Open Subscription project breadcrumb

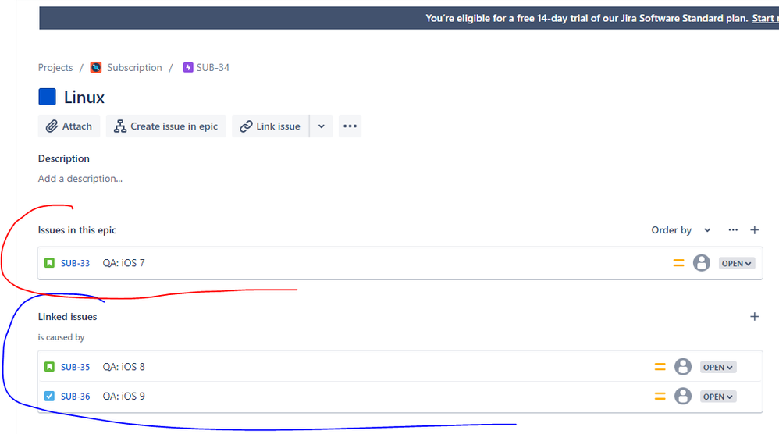[134, 68]
